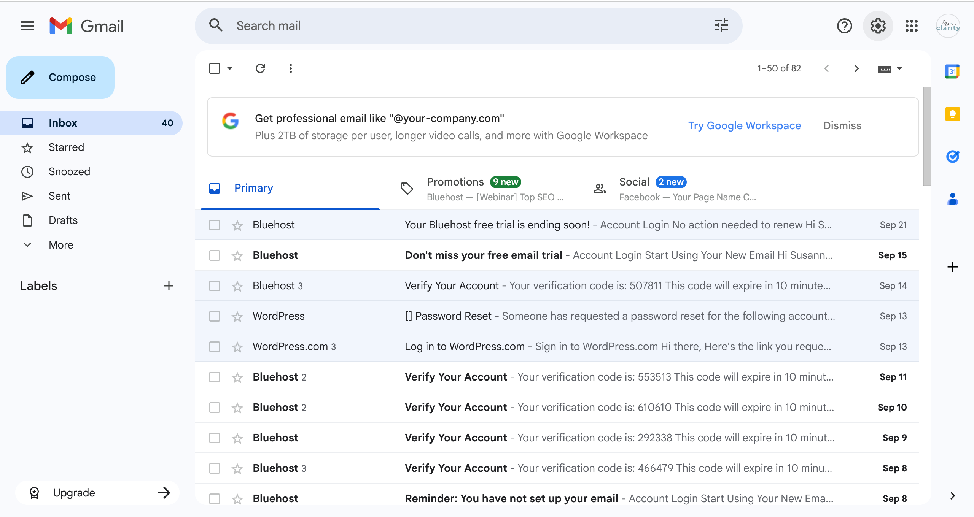974x517 pixels.
Task: Star the WordPress Password Reset email
Action: click(x=237, y=316)
